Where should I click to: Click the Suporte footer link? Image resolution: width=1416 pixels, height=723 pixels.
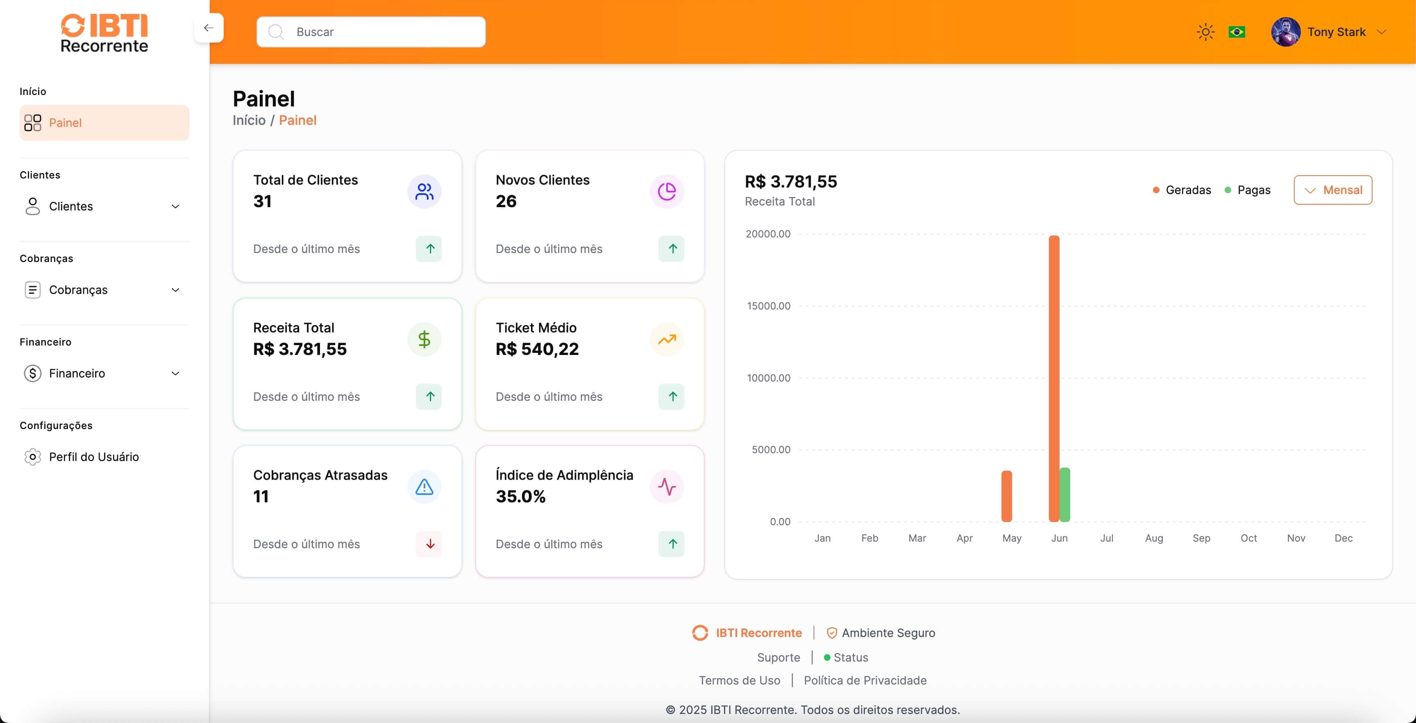tap(778, 657)
